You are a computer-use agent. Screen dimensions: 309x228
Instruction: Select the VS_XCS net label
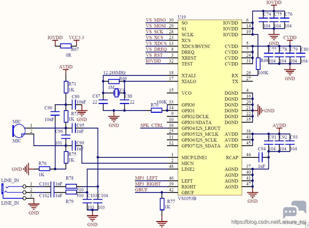[154, 38]
